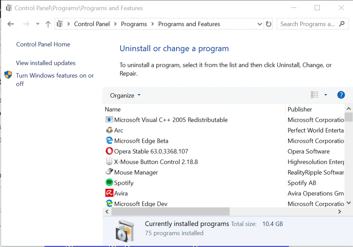This screenshot has width=353, height=247.
Task: Select Control Panel in the breadcrumb path
Action: (x=92, y=24)
